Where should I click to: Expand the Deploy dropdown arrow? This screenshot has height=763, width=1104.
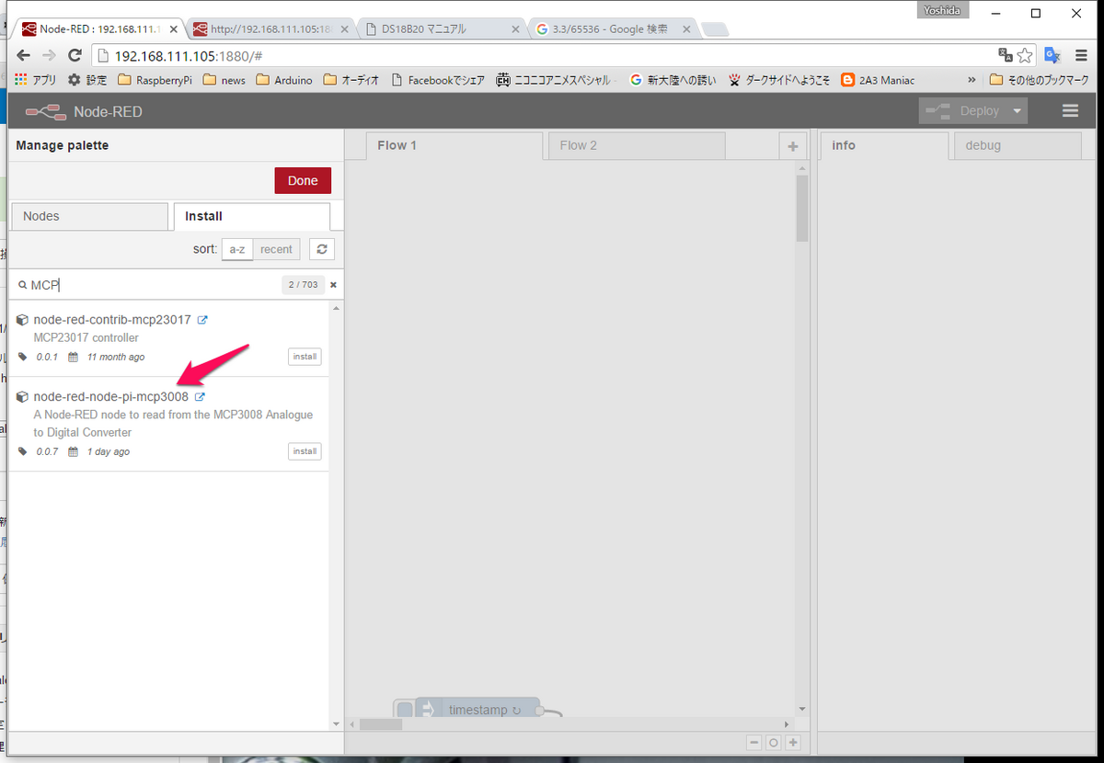(x=1017, y=111)
